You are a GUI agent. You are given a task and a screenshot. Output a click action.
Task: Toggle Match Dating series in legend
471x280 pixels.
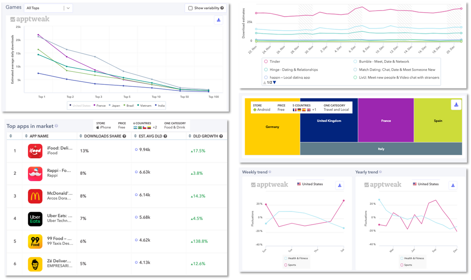[x=394, y=70]
